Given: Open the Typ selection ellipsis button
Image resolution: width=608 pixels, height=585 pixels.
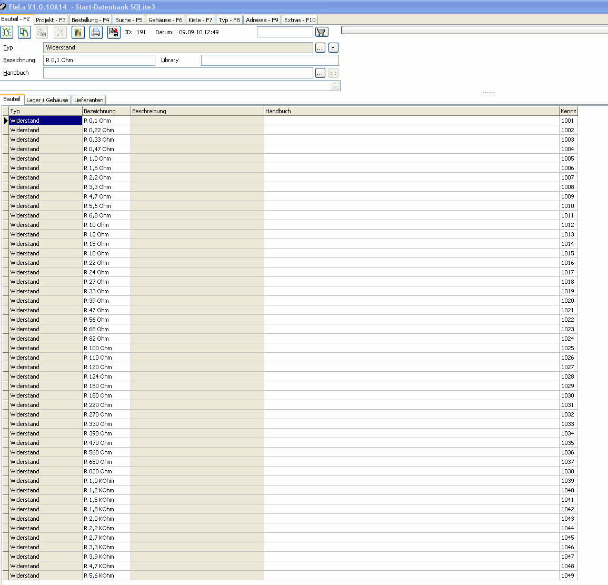Looking at the screenshot, I should tap(320, 48).
